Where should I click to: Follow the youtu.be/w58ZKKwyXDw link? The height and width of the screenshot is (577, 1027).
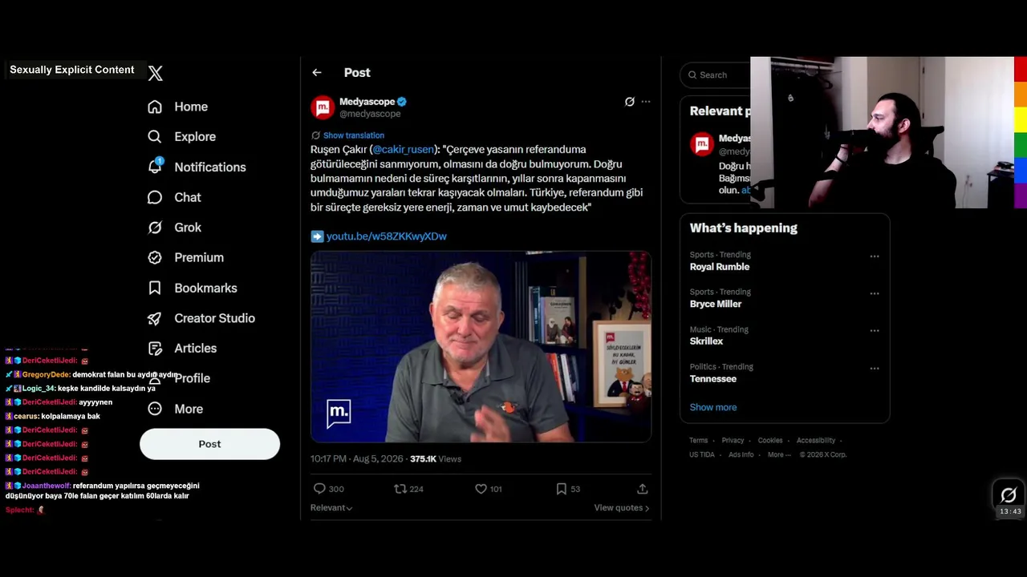(387, 236)
